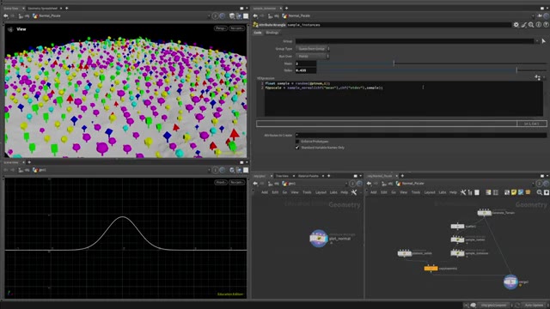Click Stdev value field 0.435

pyautogui.click(x=306, y=70)
